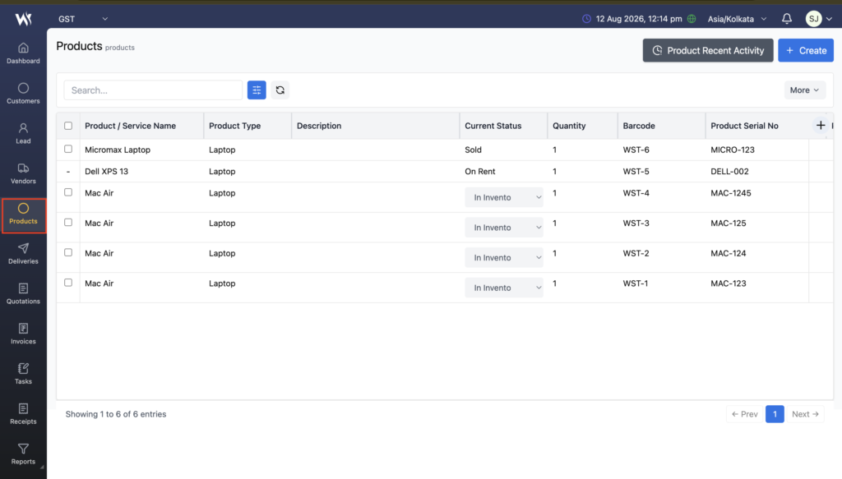Expand the GST dropdown
Viewport: 842px width, 479px height.
tap(83, 19)
